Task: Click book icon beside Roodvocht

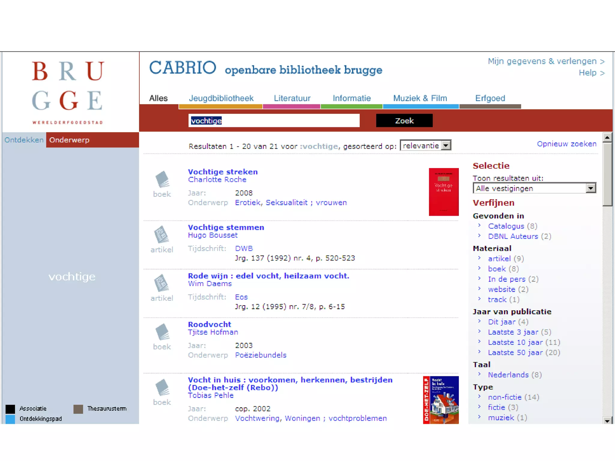Action: tap(162, 332)
